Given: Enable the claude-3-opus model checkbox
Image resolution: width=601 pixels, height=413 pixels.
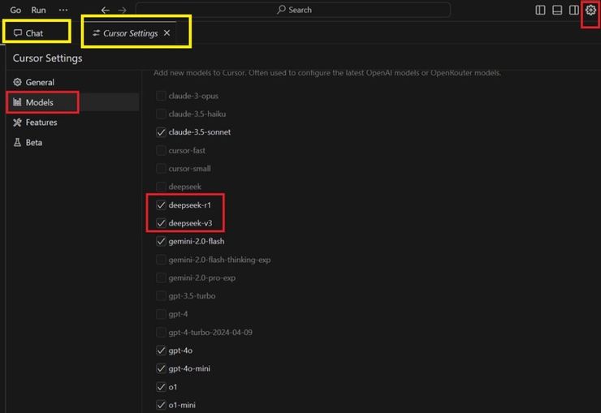Looking at the screenshot, I should point(161,96).
